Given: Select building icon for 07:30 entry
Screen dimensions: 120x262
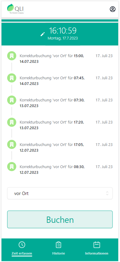Looking at the screenshot, I should pos(12,100).
